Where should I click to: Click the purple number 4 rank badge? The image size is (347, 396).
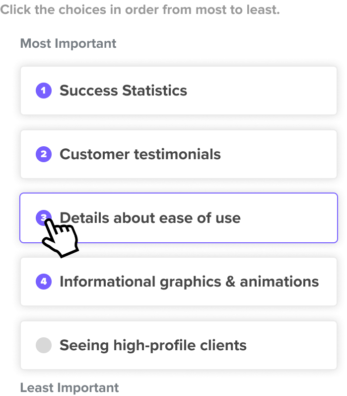pos(44,282)
